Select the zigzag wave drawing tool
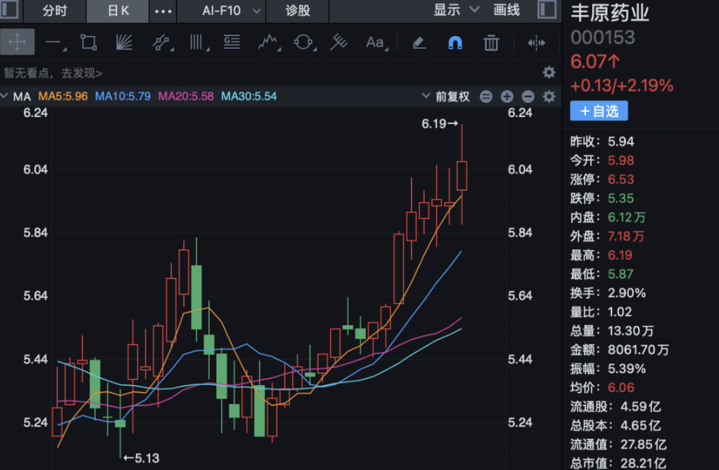The height and width of the screenshot is (470, 719). click(x=269, y=43)
